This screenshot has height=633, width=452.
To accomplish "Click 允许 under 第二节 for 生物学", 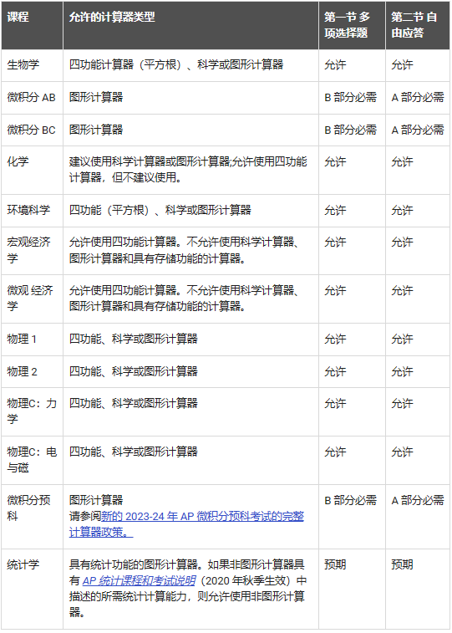I will tap(402, 64).
